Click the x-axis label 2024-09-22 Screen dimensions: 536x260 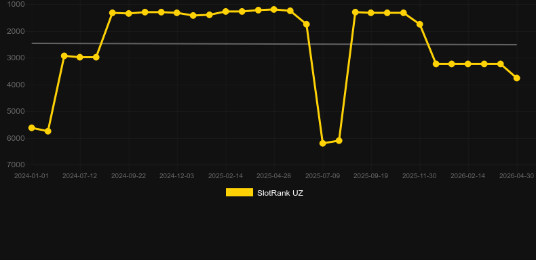click(128, 176)
